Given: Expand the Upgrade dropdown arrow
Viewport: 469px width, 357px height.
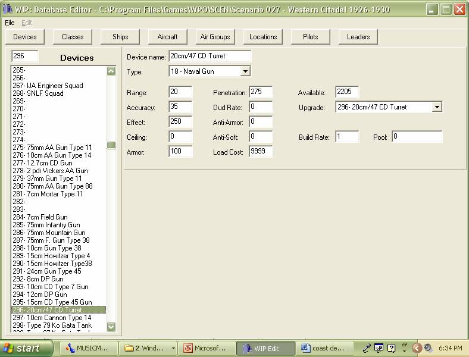Looking at the screenshot, I should [437, 107].
